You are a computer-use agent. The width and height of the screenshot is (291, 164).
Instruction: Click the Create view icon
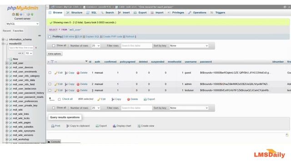[139, 126]
